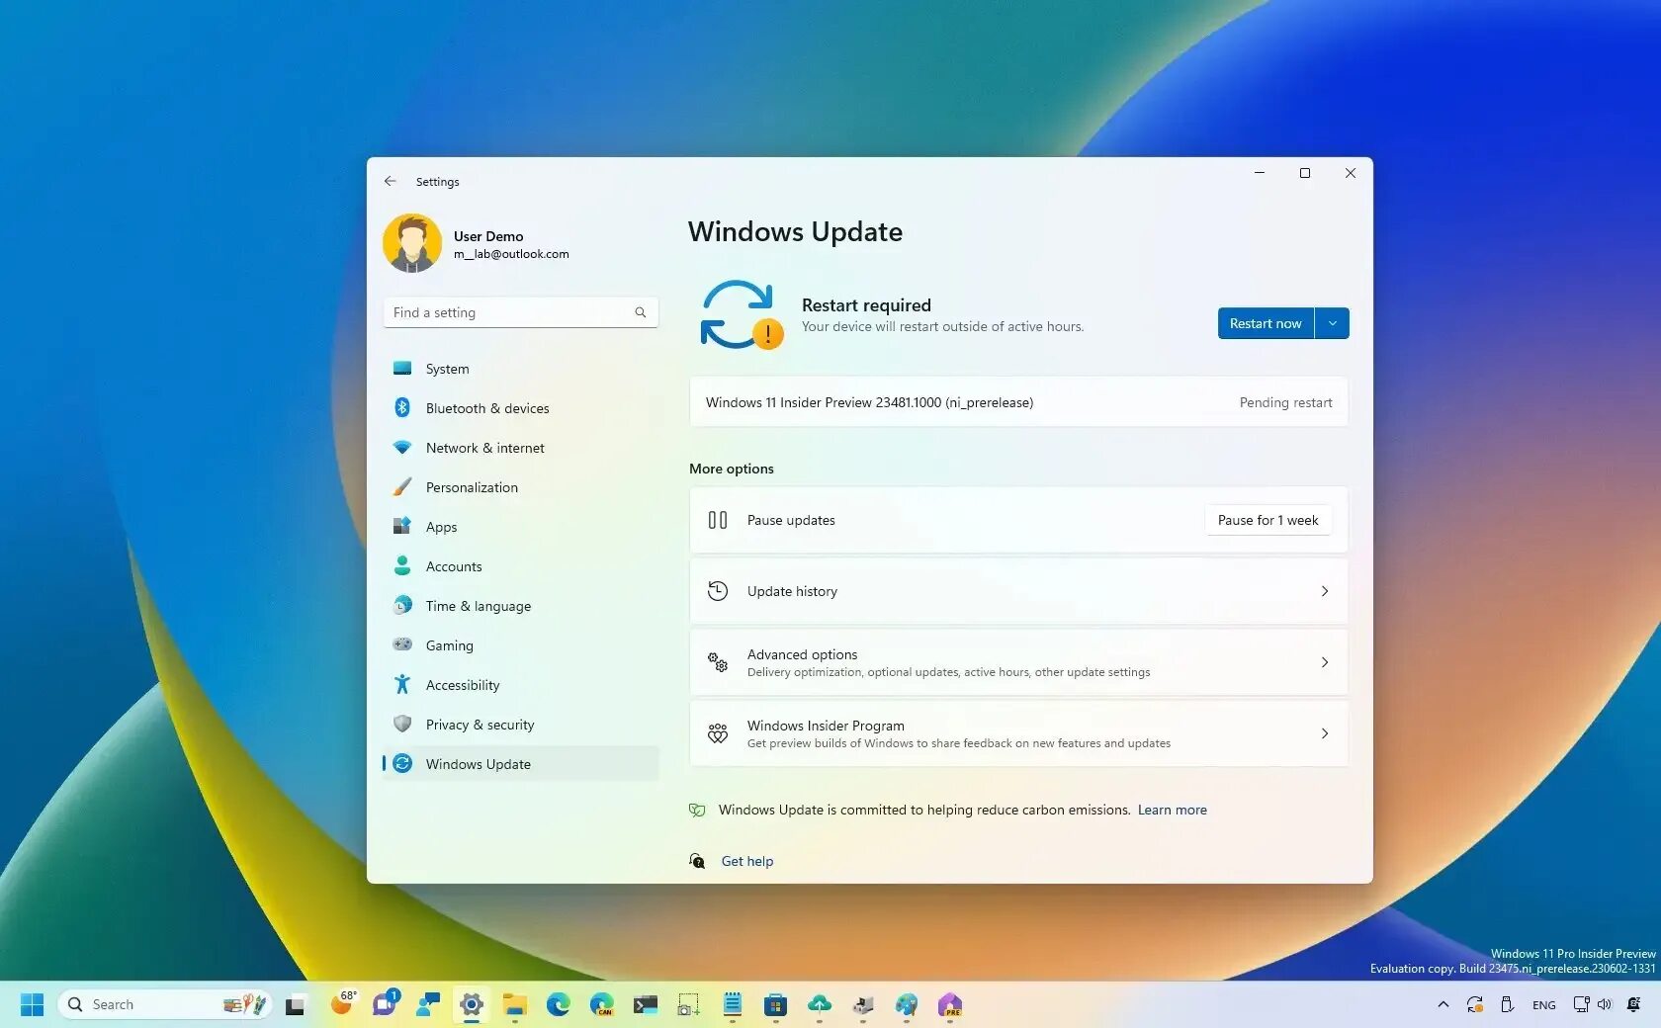Viewport: 1661px width, 1028px height.
Task: Open the Update history row
Action: click(1018, 591)
